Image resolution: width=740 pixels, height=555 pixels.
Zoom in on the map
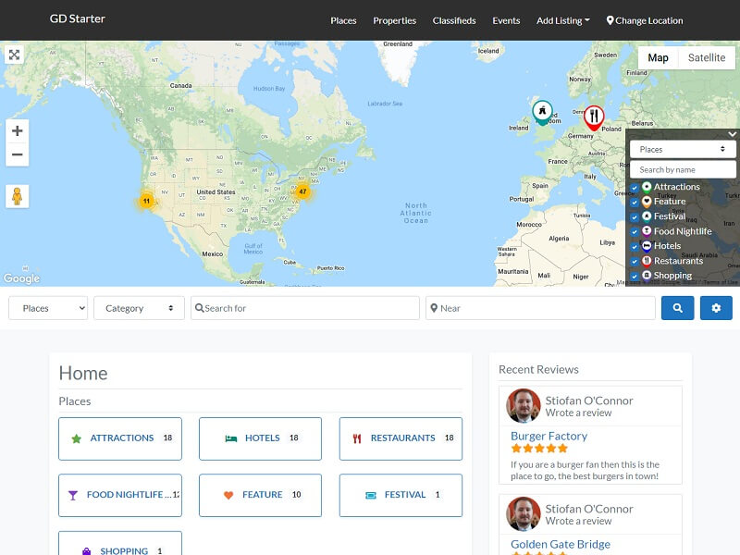pos(17,130)
